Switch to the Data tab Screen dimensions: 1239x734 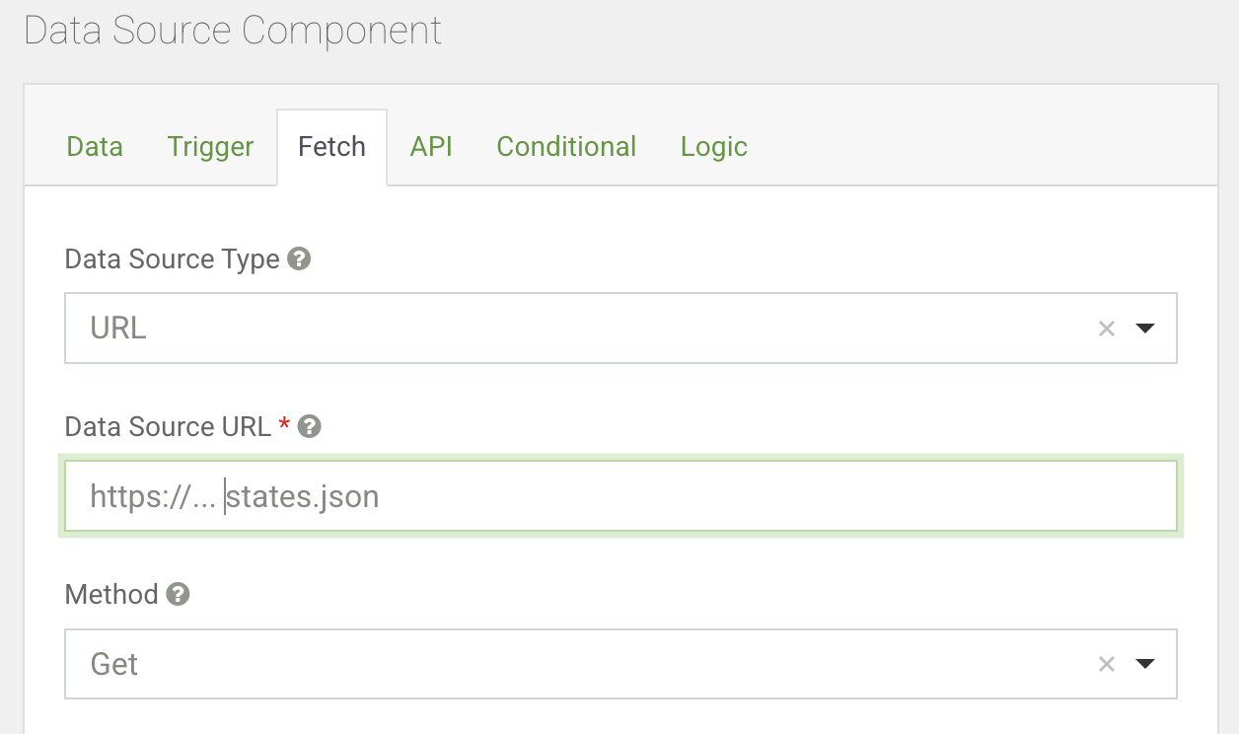[x=95, y=147]
